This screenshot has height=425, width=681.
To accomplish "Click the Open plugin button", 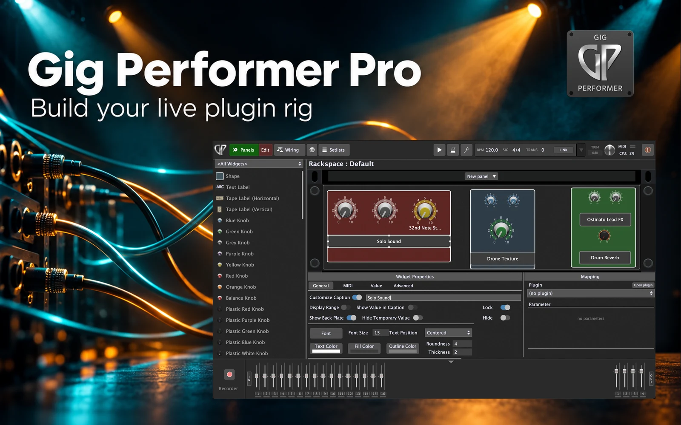I will [643, 285].
